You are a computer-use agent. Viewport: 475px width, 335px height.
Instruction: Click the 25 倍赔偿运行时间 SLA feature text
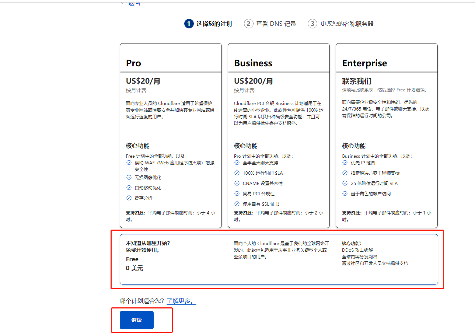point(374,183)
